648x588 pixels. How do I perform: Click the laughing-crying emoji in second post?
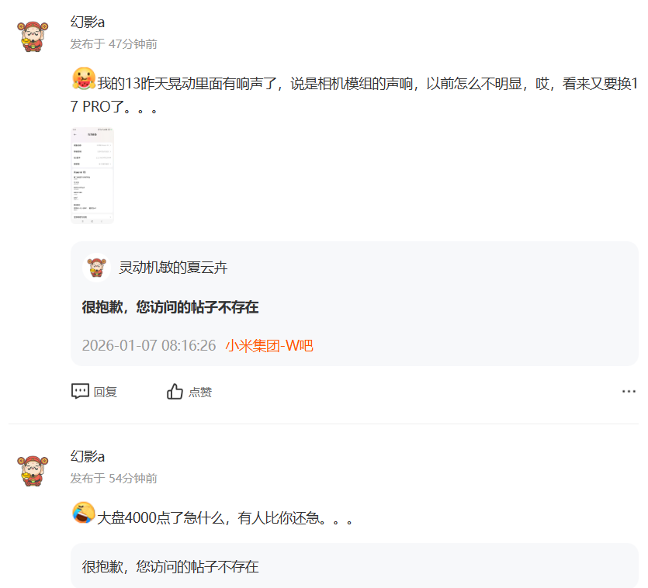84,513
